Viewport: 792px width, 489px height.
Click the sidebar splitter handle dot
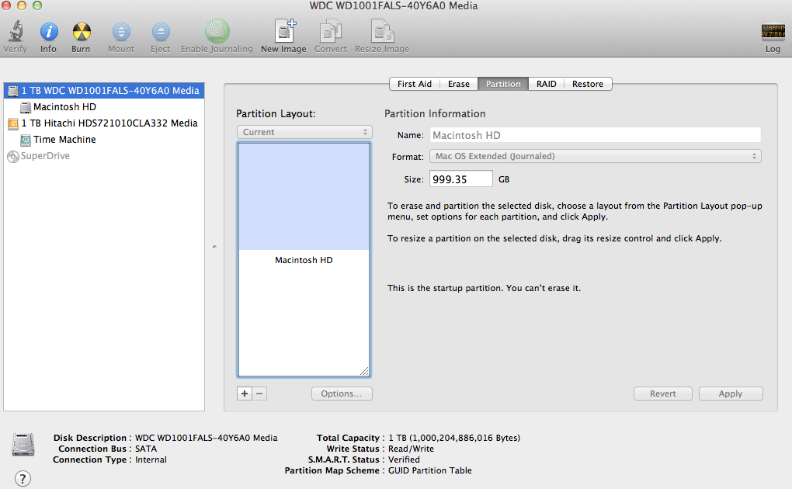pyautogui.click(x=214, y=247)
